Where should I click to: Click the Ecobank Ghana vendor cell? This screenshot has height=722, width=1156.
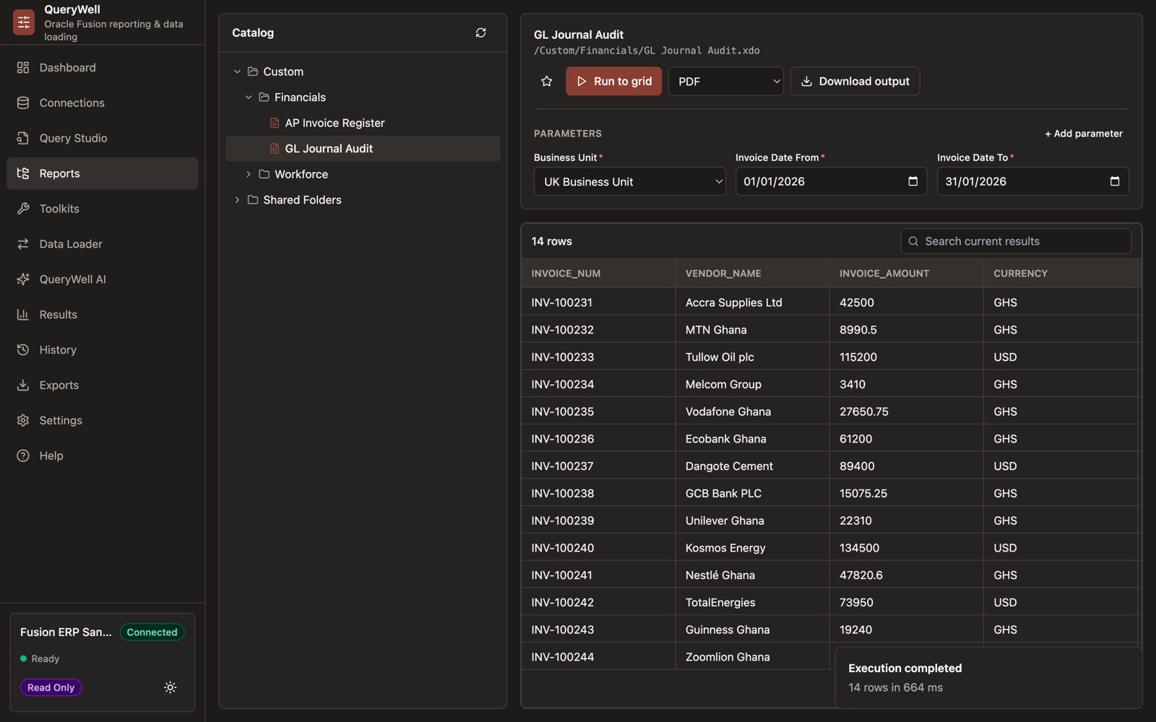click(x=752, y=439)
